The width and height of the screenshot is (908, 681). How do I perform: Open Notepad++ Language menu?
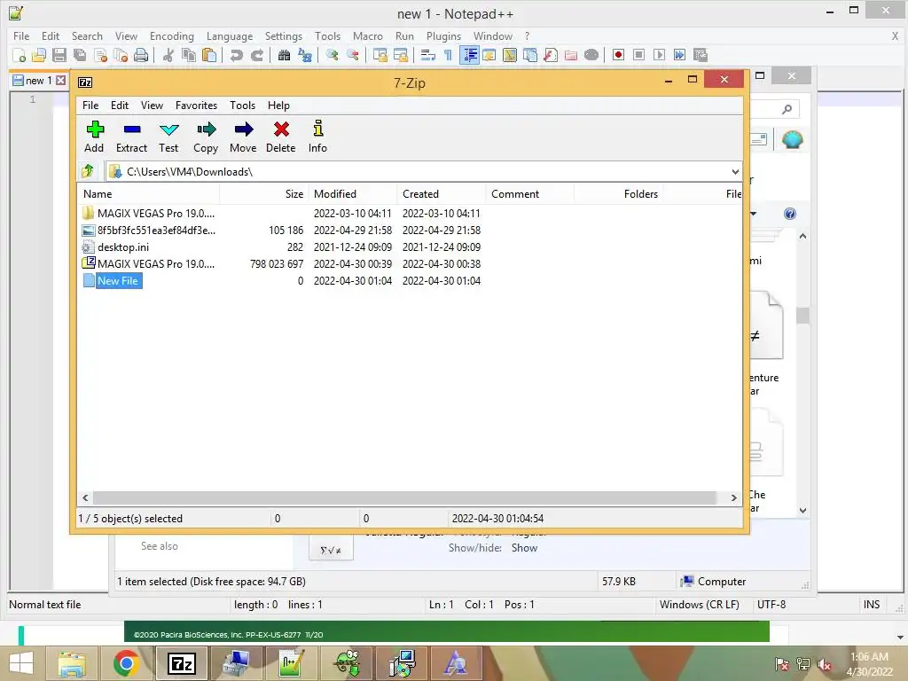click(x=230, y=35)
